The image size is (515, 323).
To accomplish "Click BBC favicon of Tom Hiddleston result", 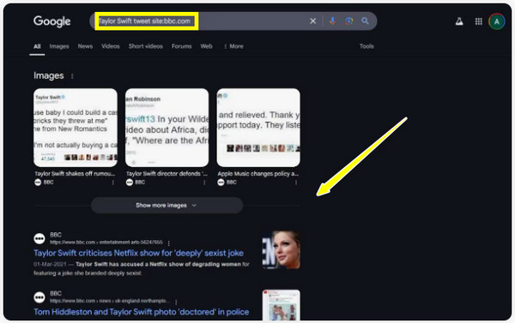I will (39, 297).
